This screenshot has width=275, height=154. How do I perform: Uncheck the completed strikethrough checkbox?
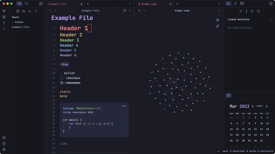62,83
